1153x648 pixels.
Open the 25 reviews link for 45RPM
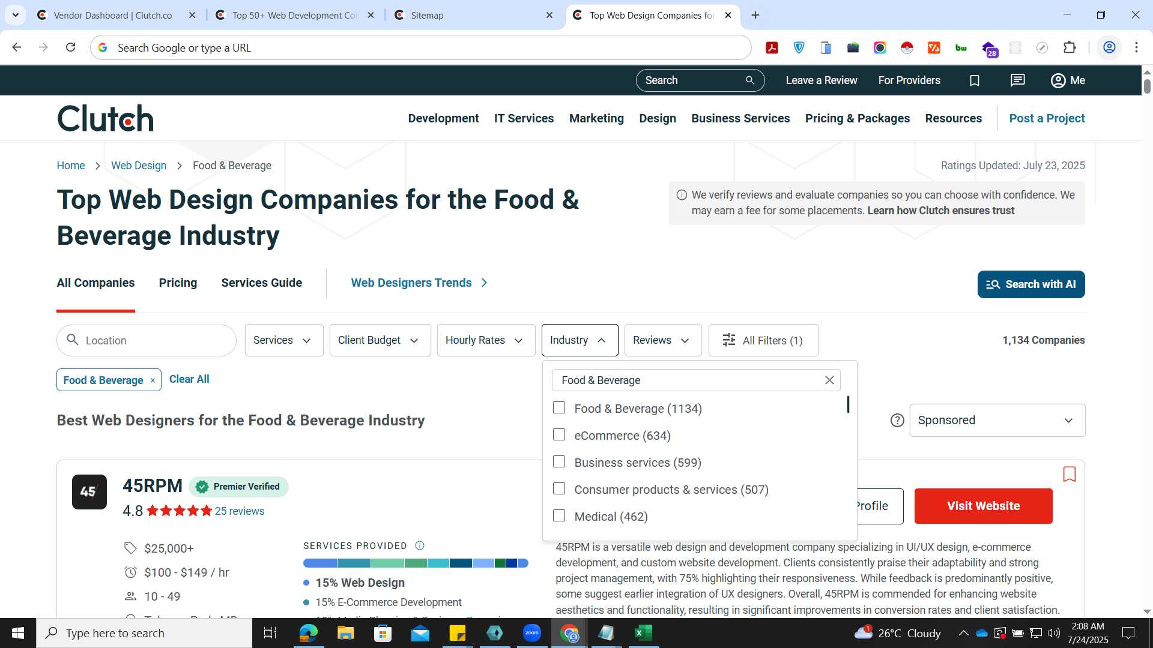pyautogui.click(x=240, y=511)
